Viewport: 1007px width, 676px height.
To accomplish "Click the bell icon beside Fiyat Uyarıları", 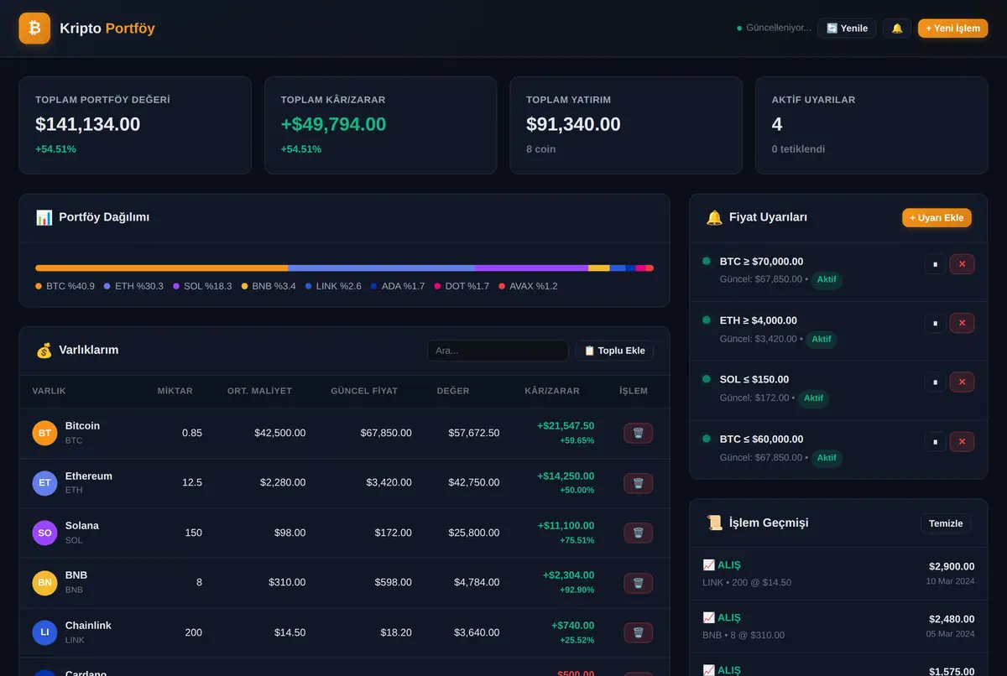I will pyautogui.click(x=714, y=217).
